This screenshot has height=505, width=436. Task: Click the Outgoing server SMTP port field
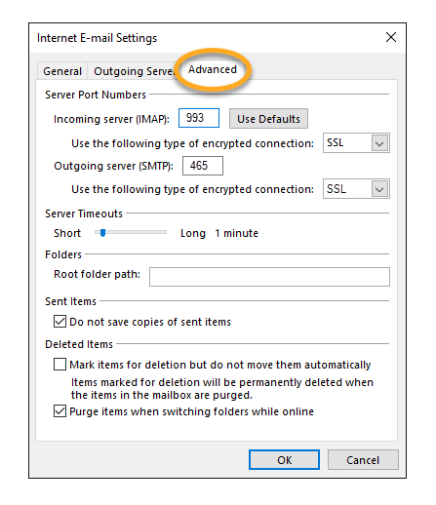(x=203, y=166)
